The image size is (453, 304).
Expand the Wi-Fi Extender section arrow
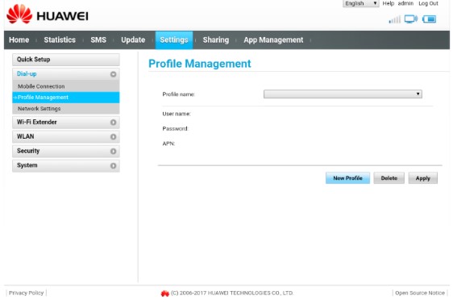113,123
